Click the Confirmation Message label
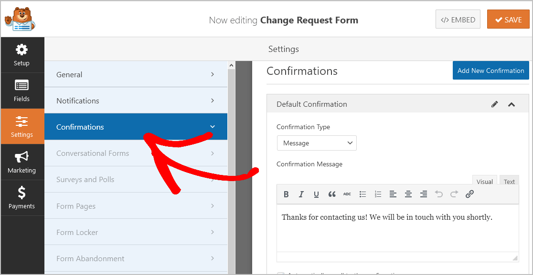Viewport: 533px width, 275px height. 309,164
